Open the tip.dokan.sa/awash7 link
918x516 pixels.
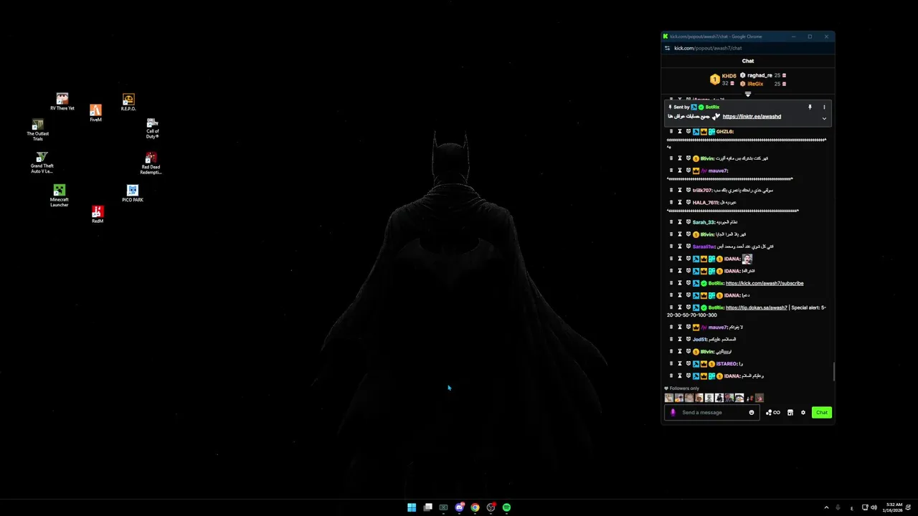[x=756, y=307]
